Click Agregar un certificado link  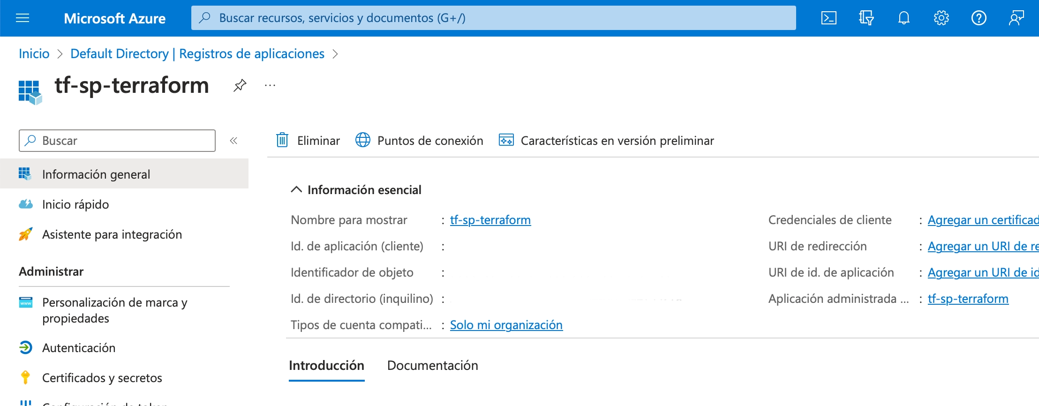(x=983, y=220)
